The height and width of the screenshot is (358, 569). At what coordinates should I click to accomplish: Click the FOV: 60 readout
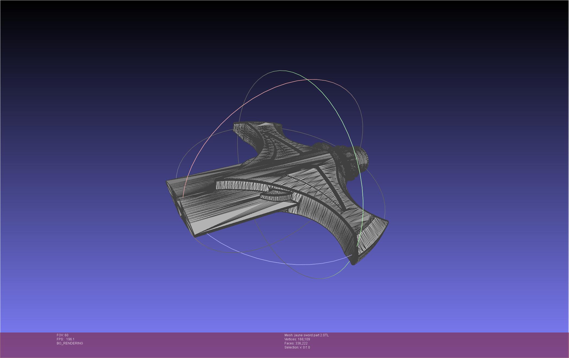click(62, 335)
